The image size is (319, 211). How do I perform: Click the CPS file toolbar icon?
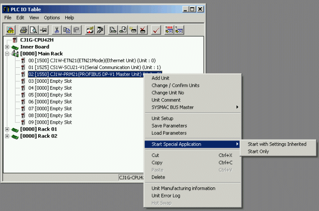point(10,30)
